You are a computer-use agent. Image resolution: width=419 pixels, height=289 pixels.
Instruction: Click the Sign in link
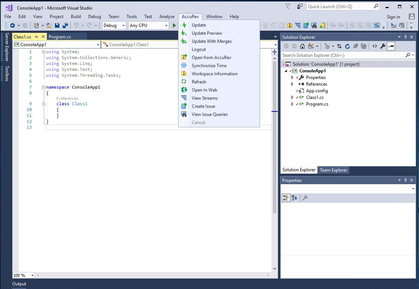click(393, 17)
